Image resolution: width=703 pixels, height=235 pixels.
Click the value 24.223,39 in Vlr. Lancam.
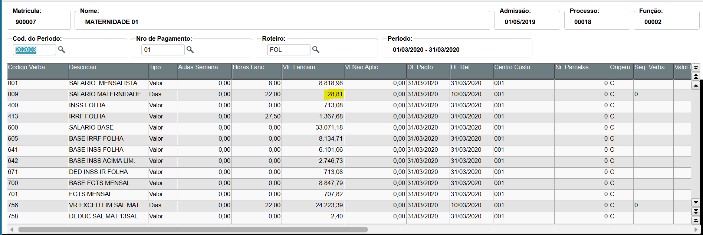pos(329,205)
